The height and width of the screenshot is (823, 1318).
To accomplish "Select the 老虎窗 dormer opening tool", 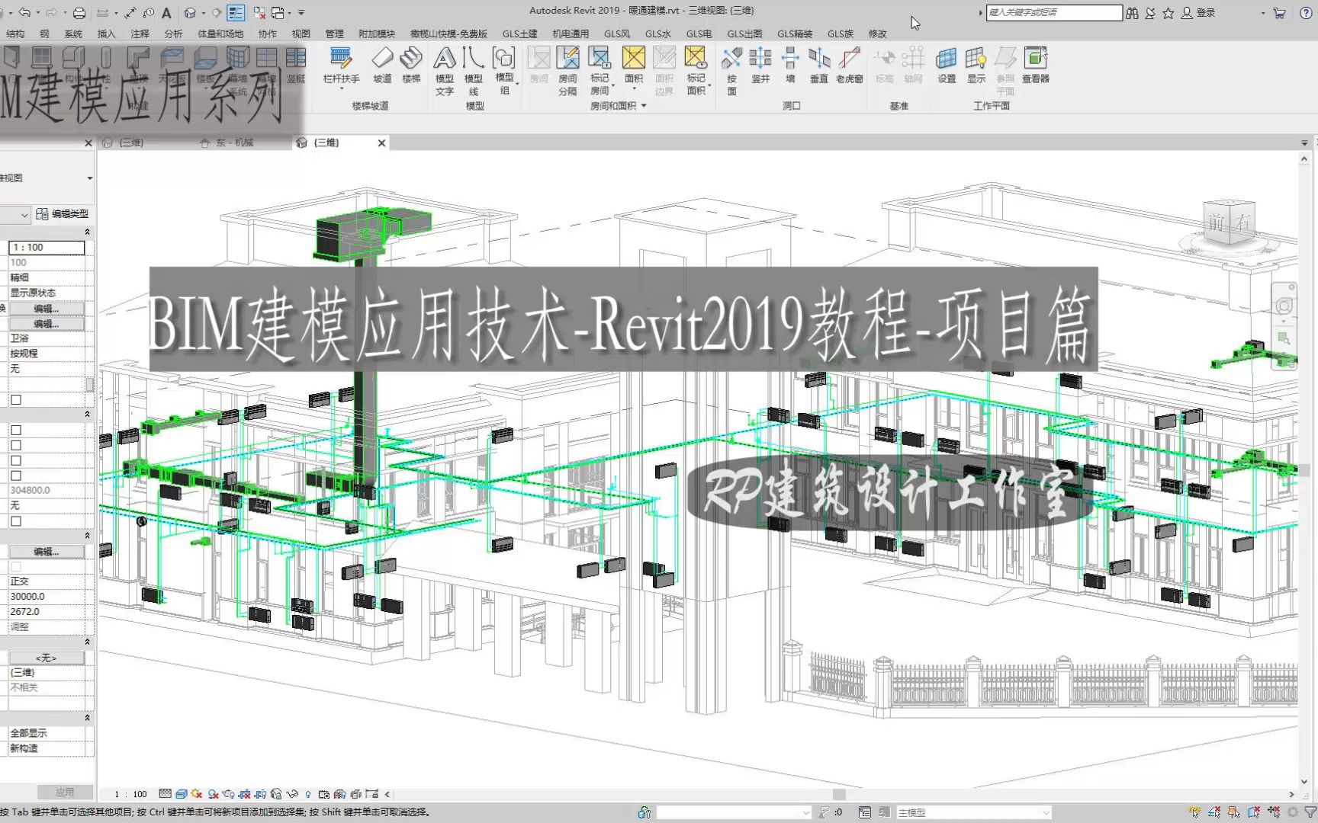I will pyautogui.click(x=850, y=64).
